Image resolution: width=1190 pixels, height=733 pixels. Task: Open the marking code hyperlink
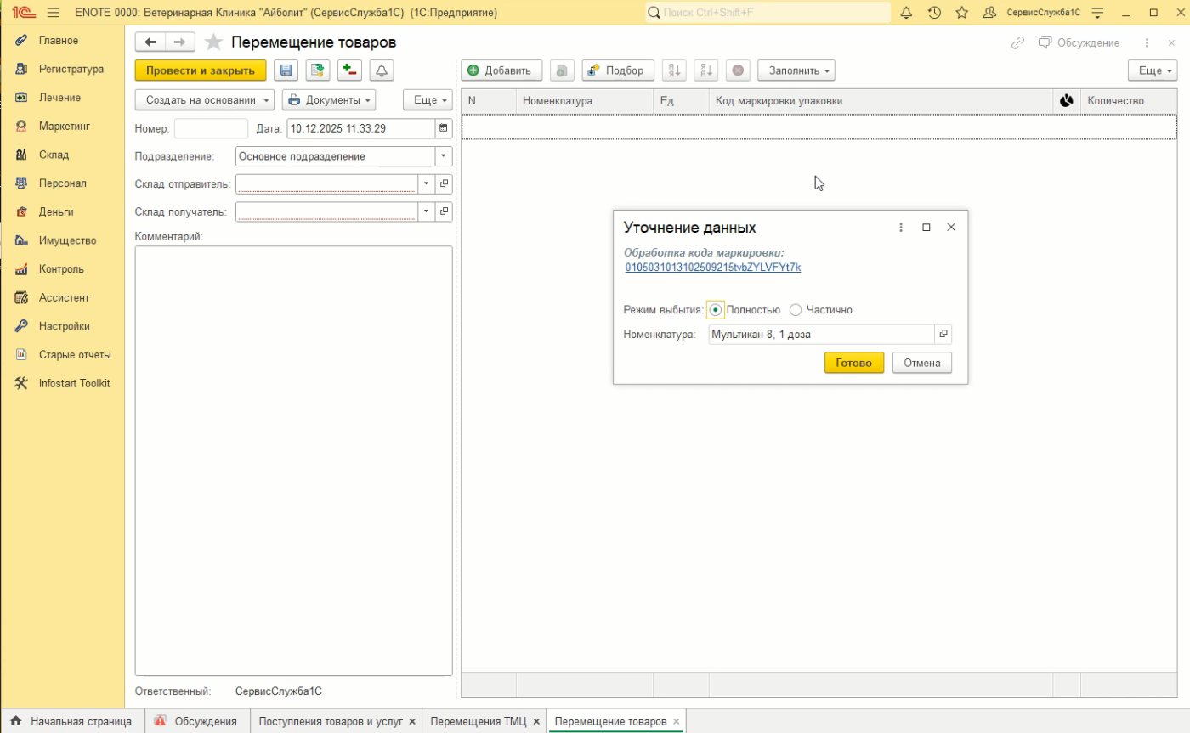pyautogui.click(x=712, y=267)
